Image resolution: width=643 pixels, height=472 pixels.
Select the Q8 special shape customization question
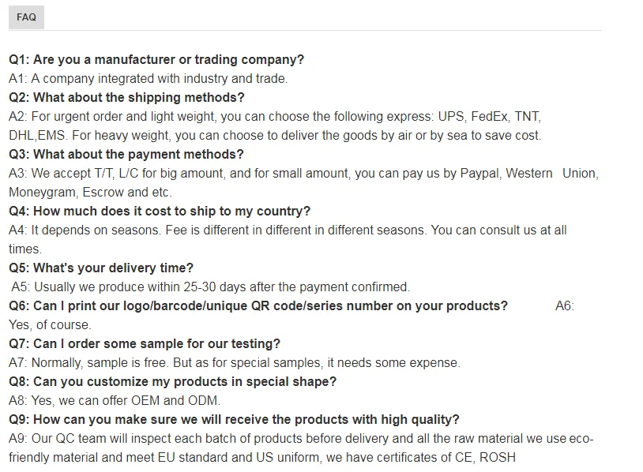tap(172, 381)
